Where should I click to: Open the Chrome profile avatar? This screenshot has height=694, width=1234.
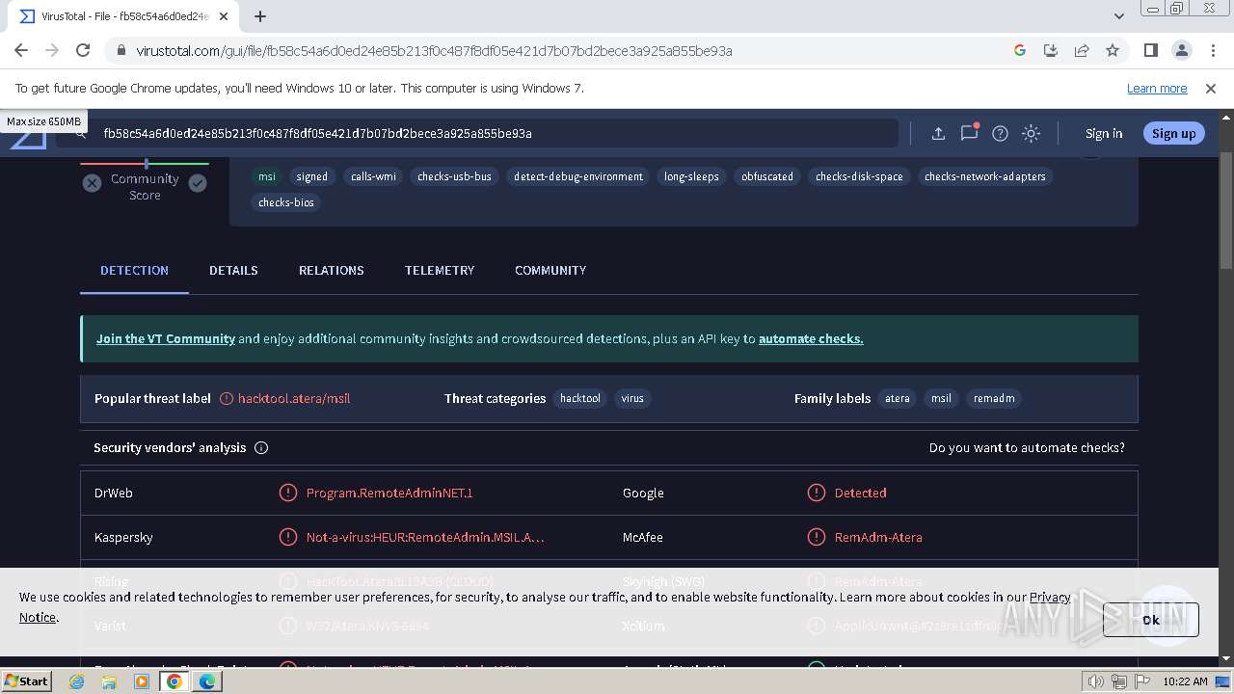[x=1182, y=50]
